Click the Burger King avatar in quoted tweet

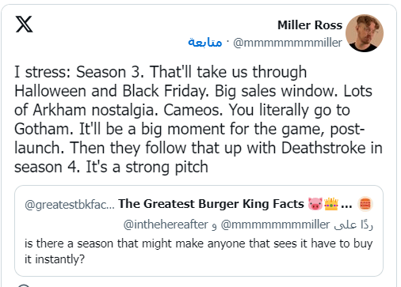pyautogui.click(x=365, y=204)
